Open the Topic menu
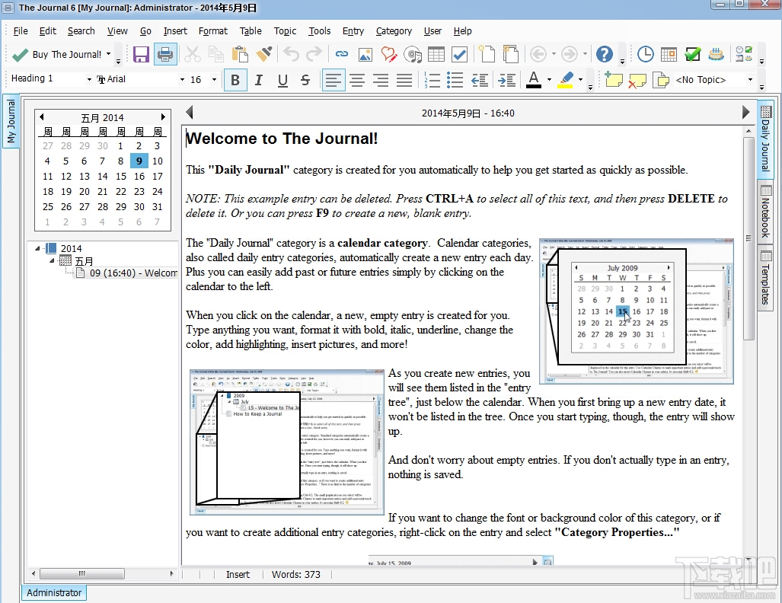Screen dimensions: 782x603 tap(285, 31)
